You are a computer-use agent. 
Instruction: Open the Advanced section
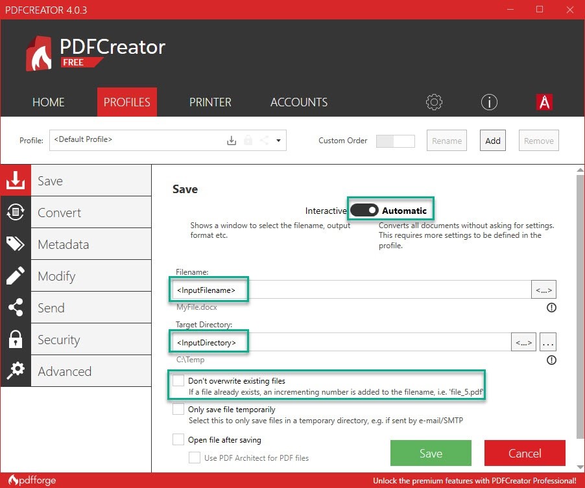click(x=91, y=371)
